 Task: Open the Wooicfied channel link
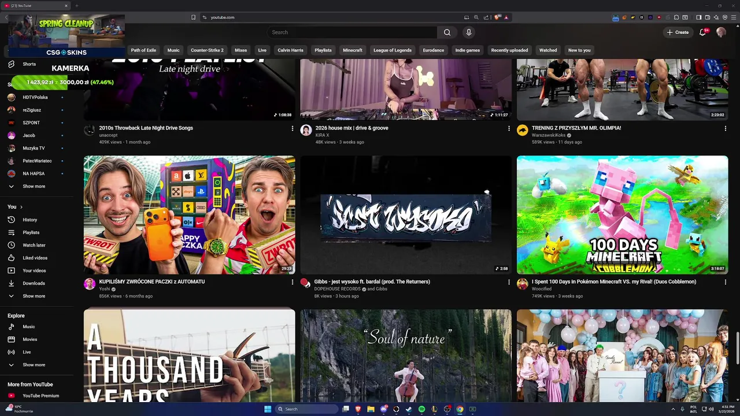click(x=542, y=289)
